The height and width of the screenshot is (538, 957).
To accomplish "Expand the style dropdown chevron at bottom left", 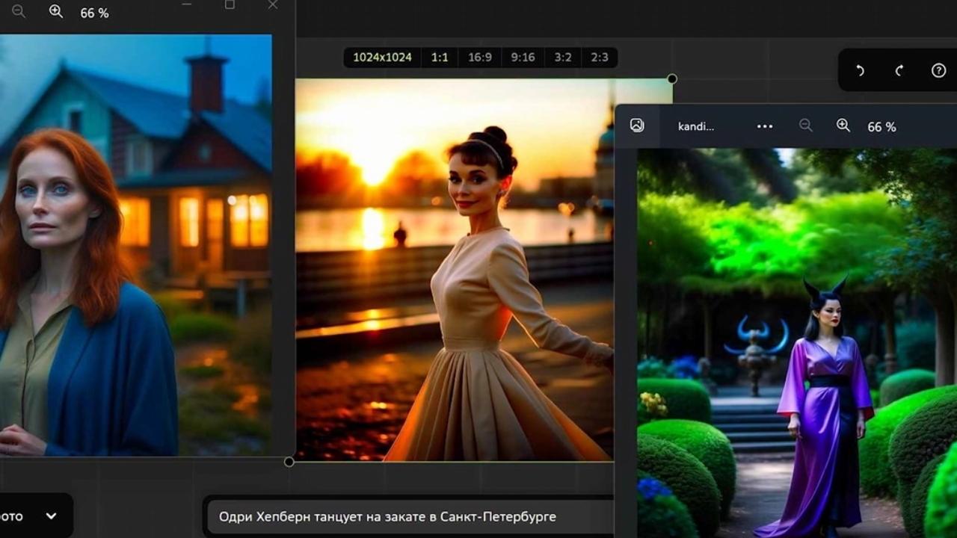I will (51, 516).
